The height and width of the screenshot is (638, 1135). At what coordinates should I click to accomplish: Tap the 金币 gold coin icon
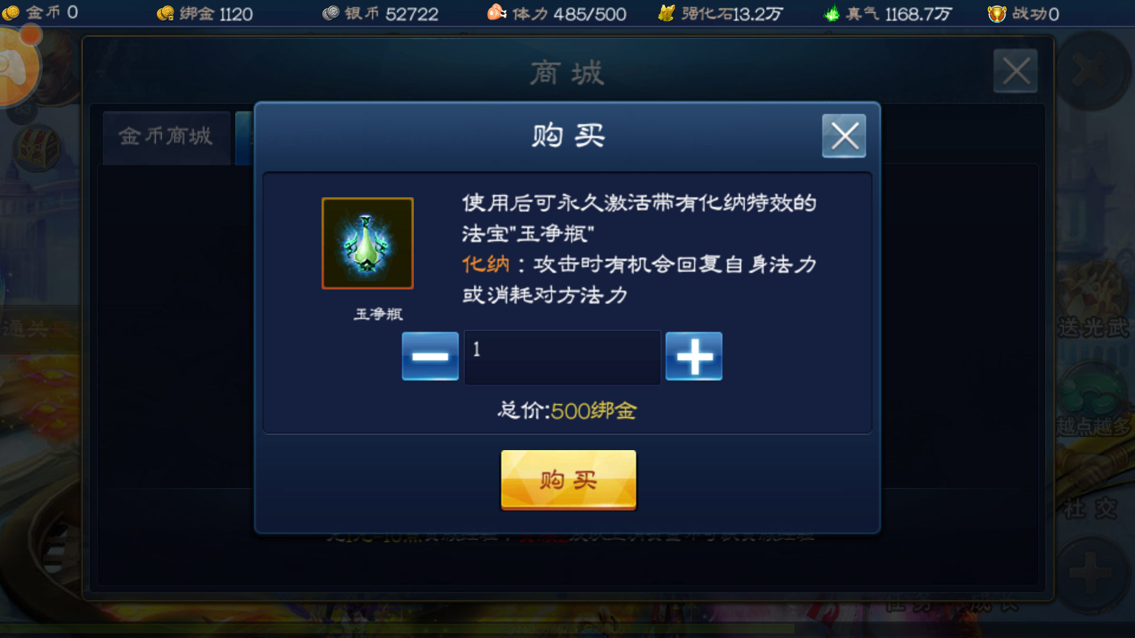coord(11,12)
